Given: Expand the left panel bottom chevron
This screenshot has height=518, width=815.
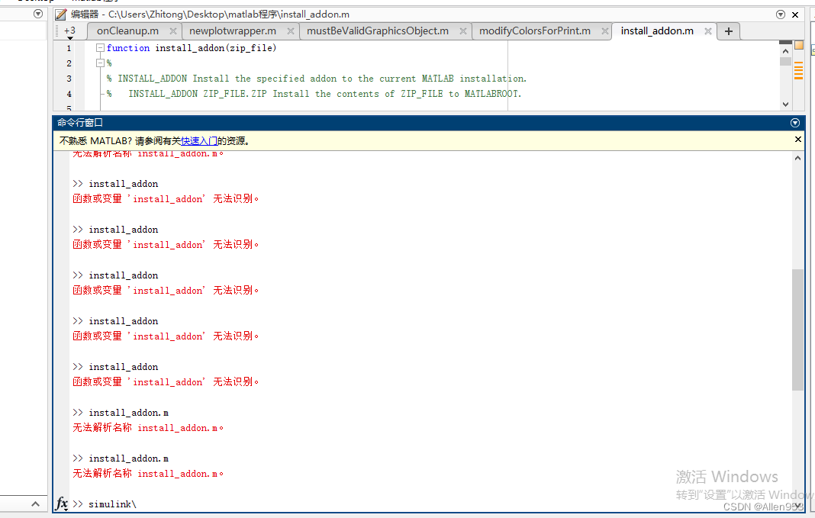Looking at the screenshot, I should (x=35, y=504).
